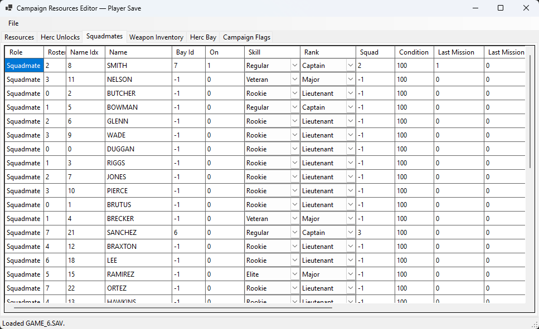Image resolution: width=539 pixels, height=329 pixels.
Task: Select the SMITH name cell
Action: click(x=138, y=65)
